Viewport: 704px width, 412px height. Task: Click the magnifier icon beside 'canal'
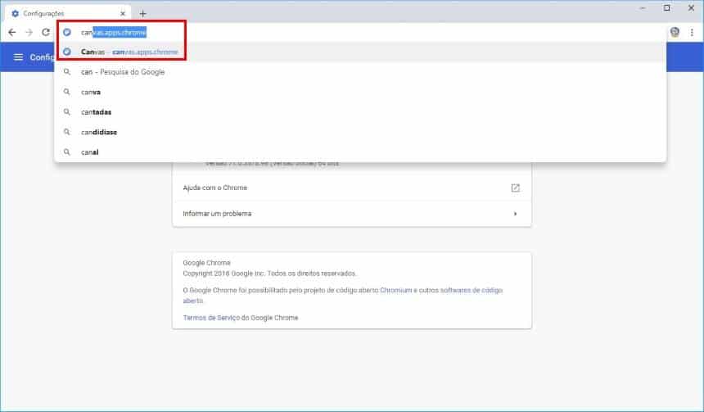(67, 152)
